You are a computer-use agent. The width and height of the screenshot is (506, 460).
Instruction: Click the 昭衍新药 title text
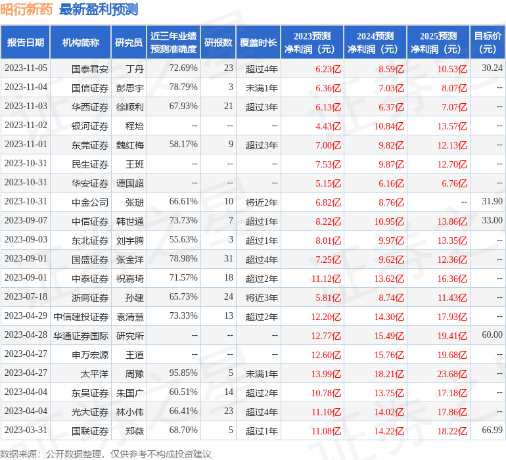26,9
